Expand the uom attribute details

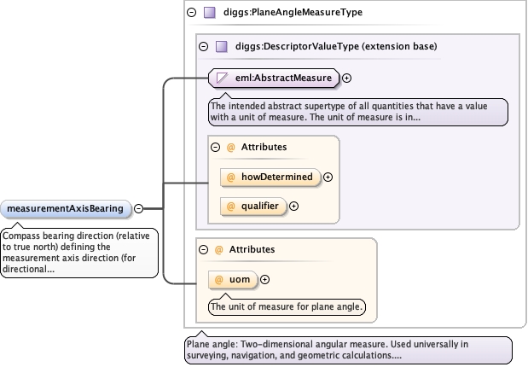coord(264,279)
